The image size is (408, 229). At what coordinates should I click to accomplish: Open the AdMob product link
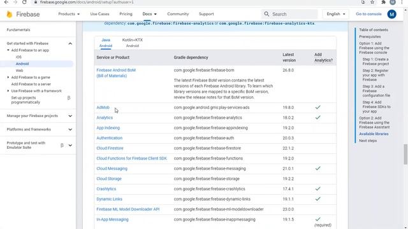click(103, 108)
